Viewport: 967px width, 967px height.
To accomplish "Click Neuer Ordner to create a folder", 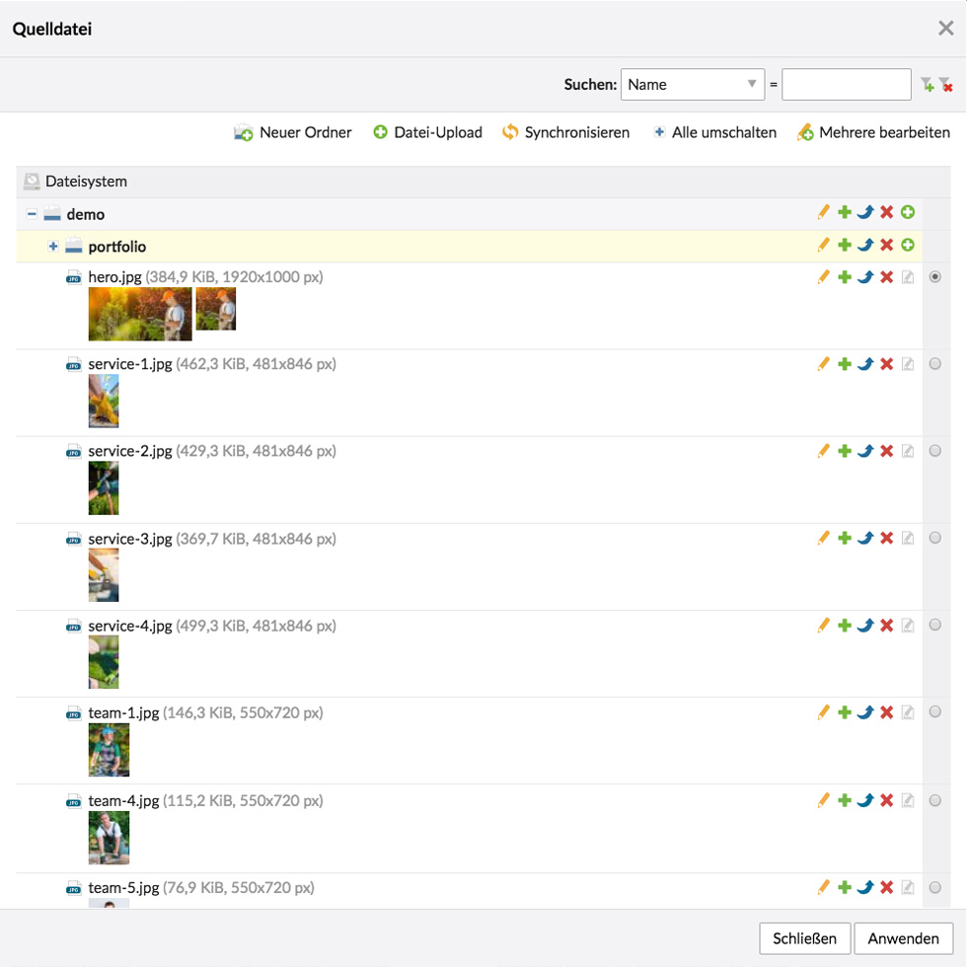I will tap(293, 132).
